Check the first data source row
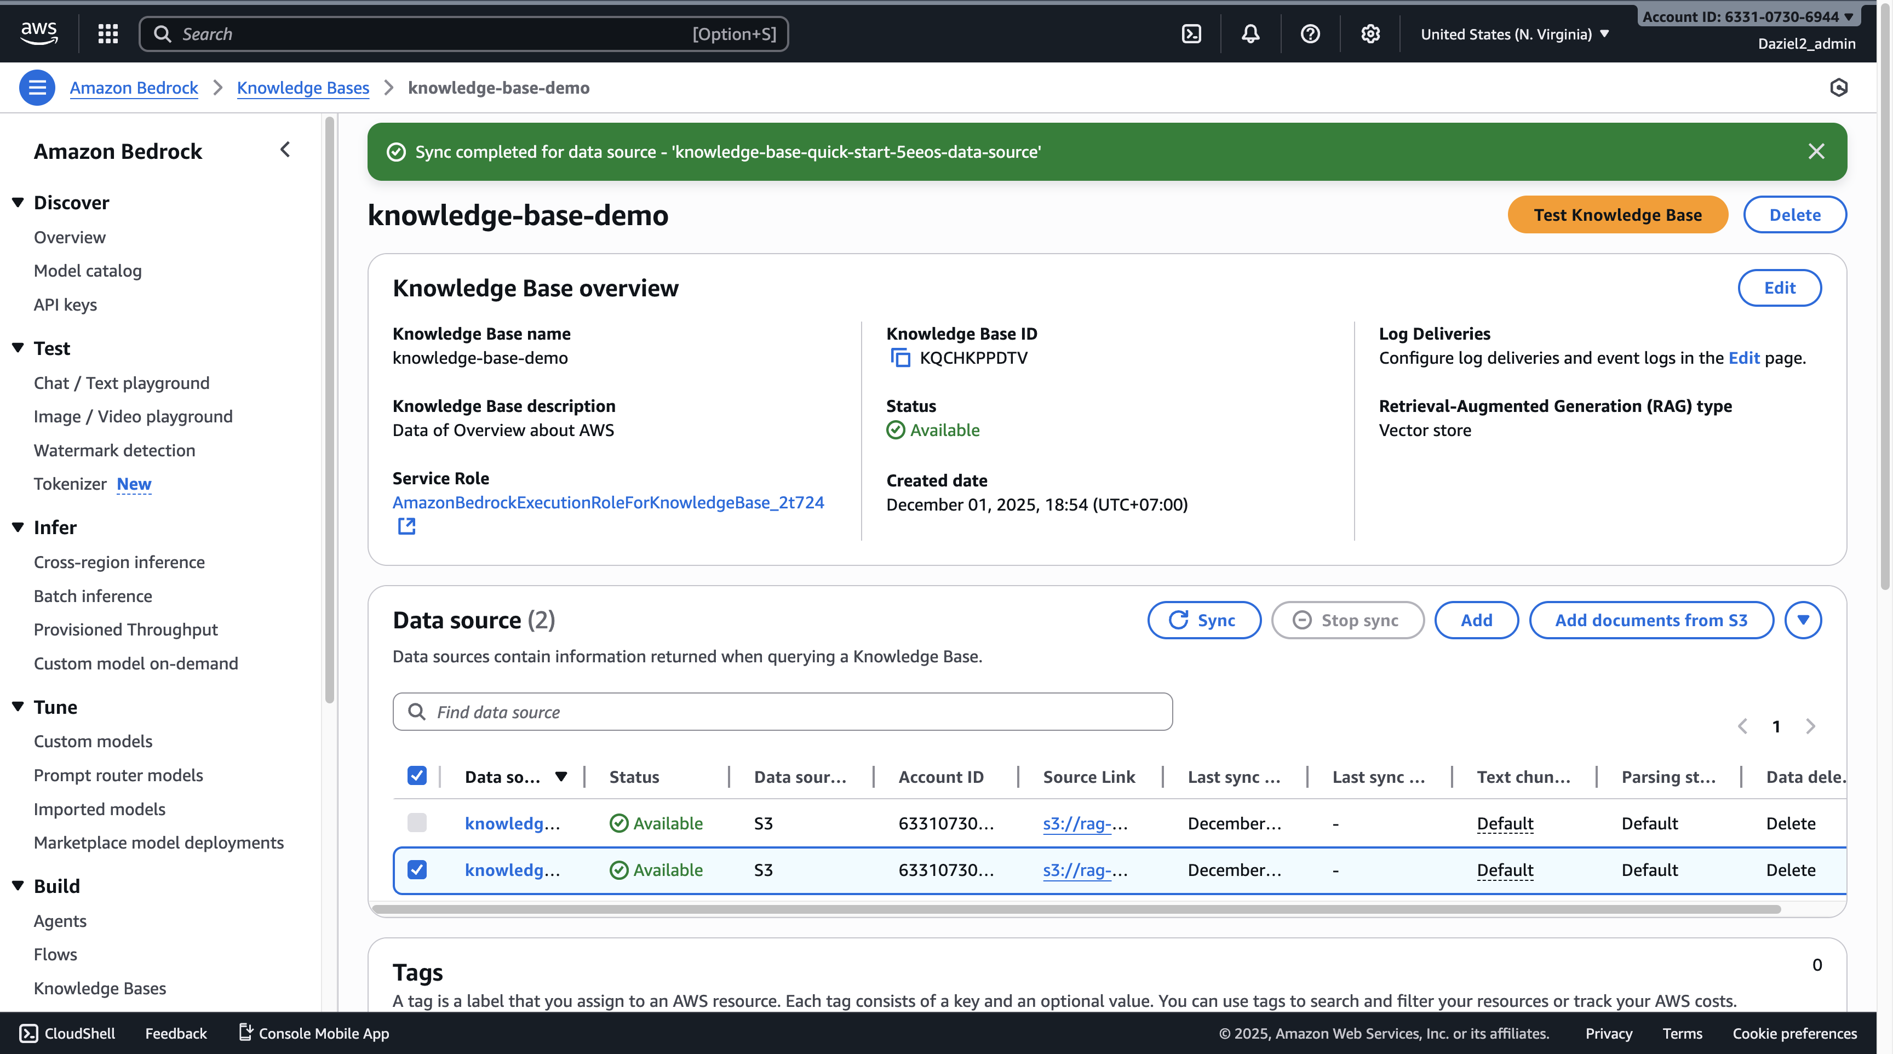 coord(417,823)
